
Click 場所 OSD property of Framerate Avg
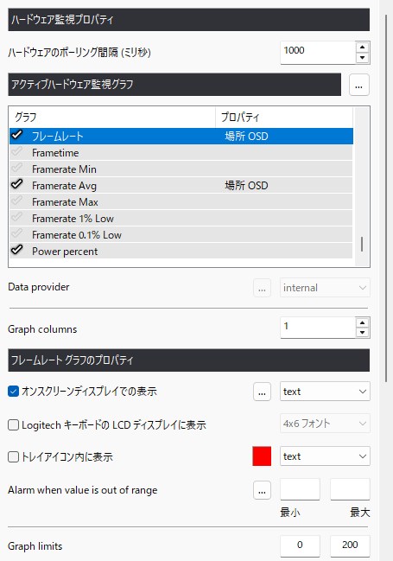[x=246, y=185]
